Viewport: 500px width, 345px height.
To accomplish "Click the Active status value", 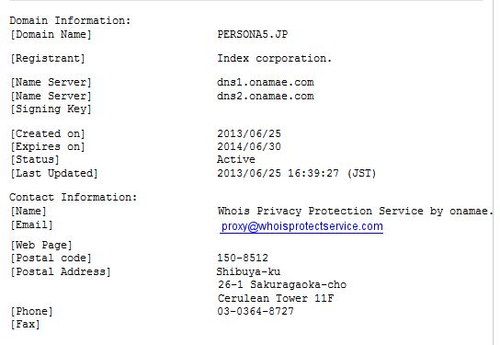I will [236, 159].
